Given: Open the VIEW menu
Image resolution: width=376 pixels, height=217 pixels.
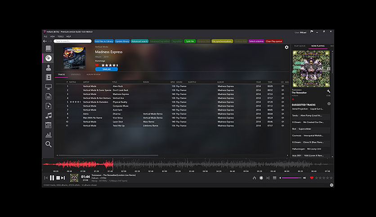Looking at the screenshot, I should click(x=53, y=37).
